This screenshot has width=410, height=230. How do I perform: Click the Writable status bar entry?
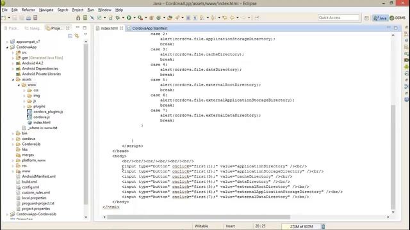pos(201,226)
